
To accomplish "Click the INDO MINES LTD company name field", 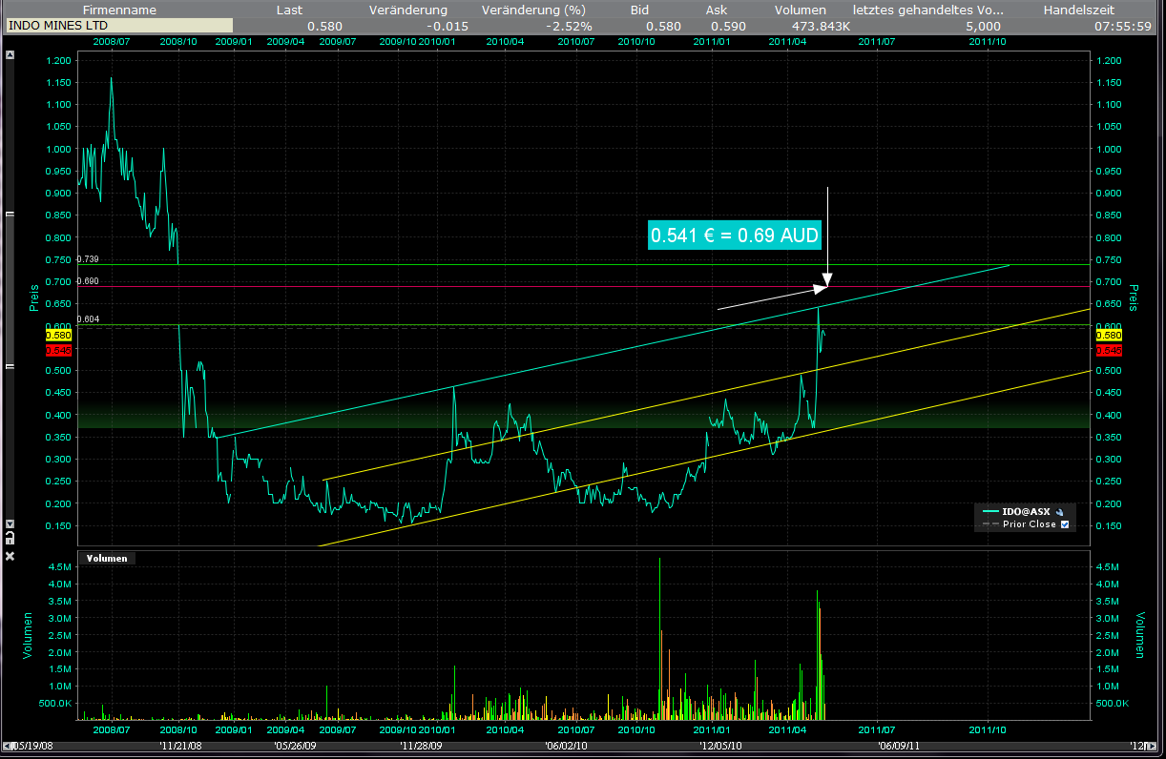I will [118, 26].
